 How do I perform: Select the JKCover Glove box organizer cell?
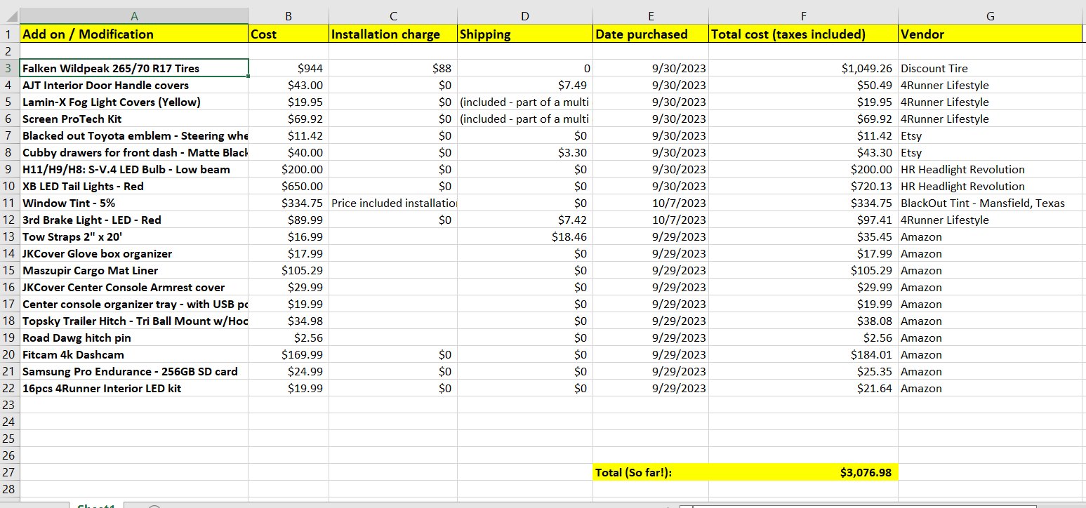point(134,253)
